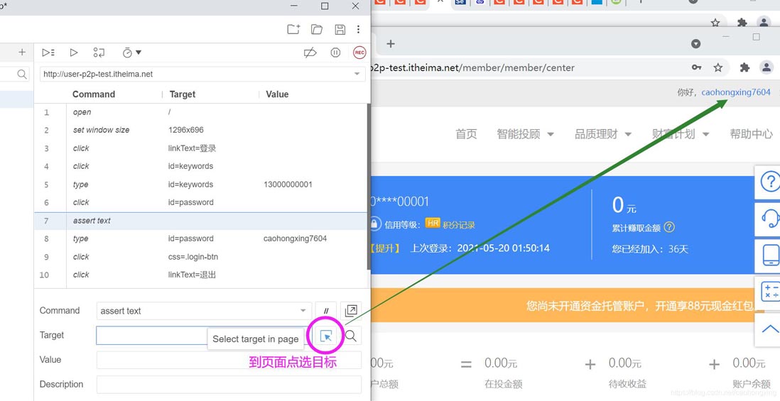Screen dimensions: 780x401
Task: Select row 7 assert text
Action: point(201,221)
